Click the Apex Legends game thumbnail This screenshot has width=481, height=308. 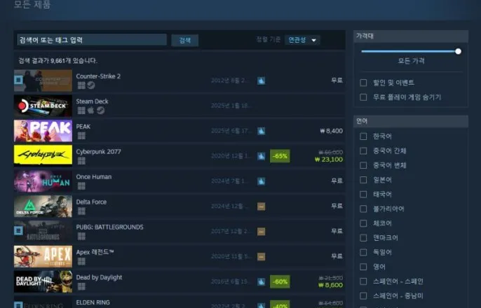(x=43, y=257)
